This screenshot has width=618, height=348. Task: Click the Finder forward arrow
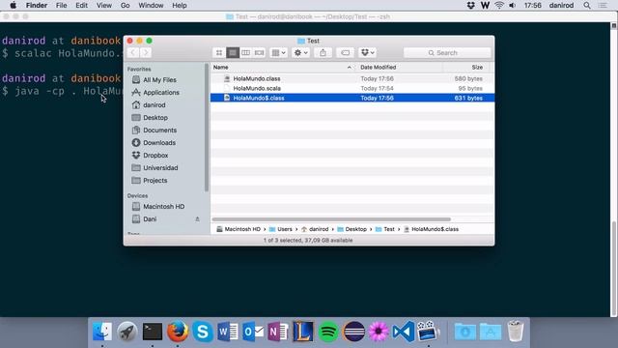coord(146,52)
